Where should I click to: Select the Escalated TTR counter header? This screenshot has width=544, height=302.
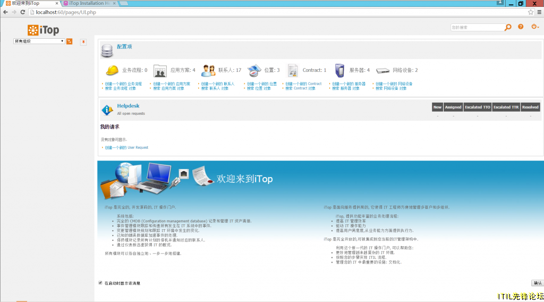[506, 107]
